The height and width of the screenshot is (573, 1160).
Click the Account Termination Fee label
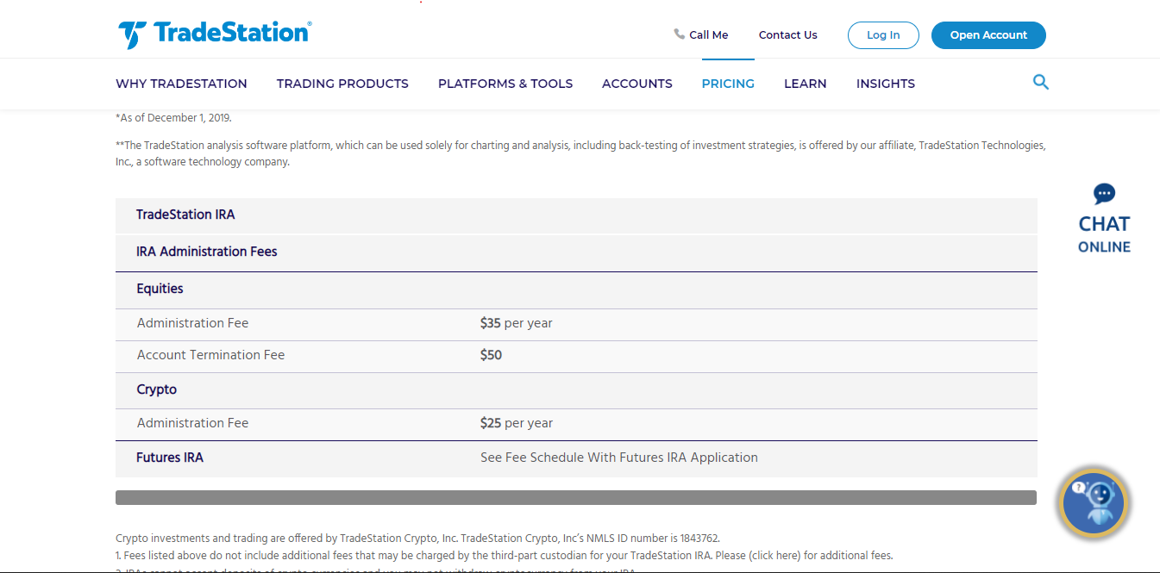coord(210,355)
